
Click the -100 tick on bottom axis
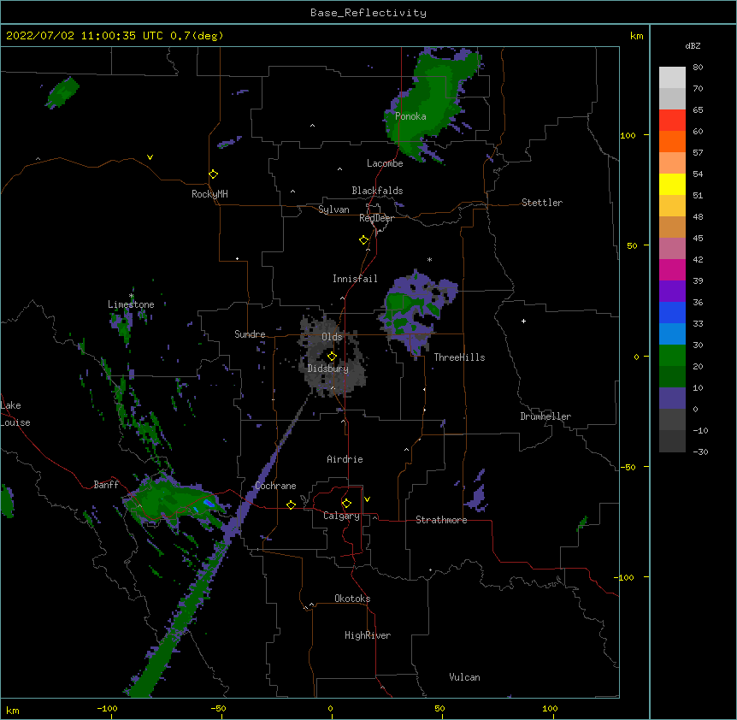click(107, 708)
